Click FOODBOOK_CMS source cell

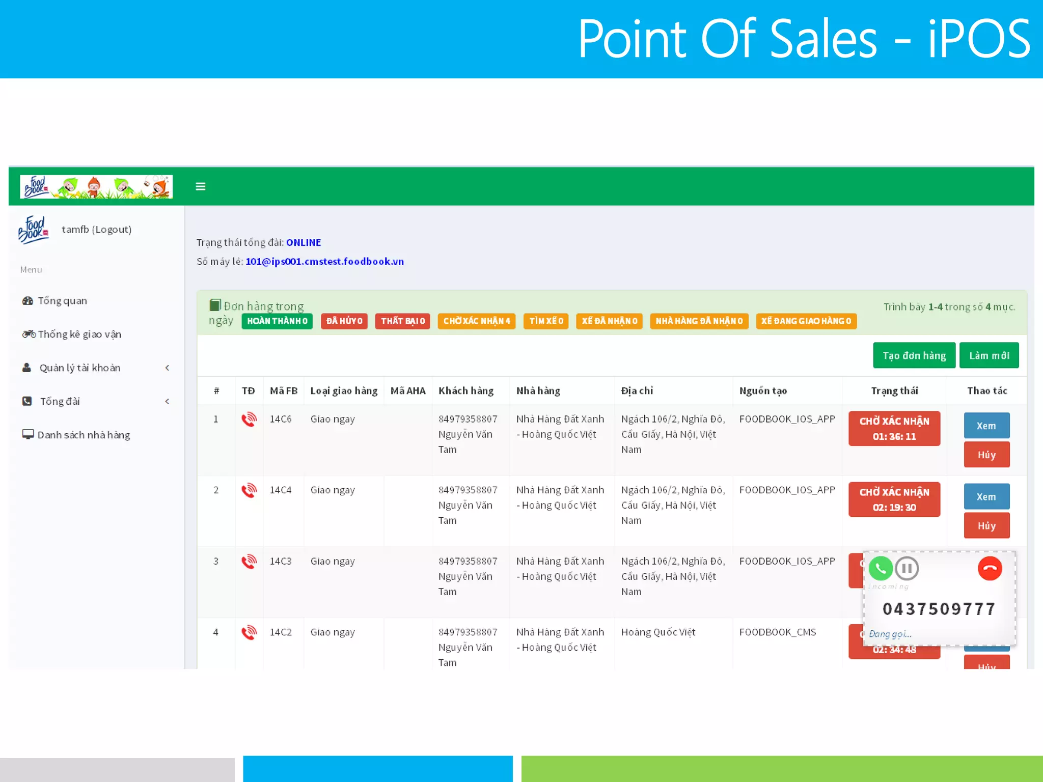point(778,632)
